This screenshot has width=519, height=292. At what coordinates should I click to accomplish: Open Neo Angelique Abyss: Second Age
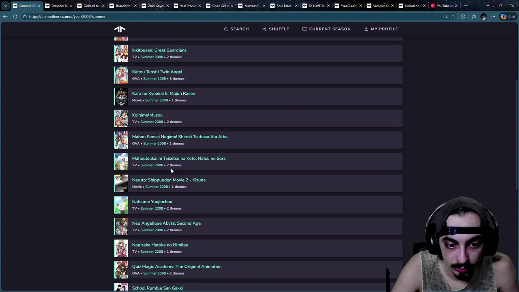(x=166, y=223)
